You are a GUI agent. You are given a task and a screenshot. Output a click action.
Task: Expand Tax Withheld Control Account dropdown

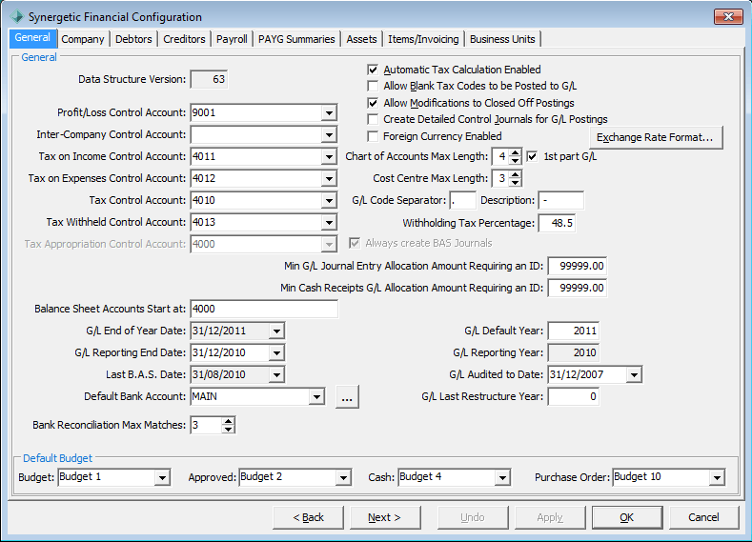[x=329, y=222]
